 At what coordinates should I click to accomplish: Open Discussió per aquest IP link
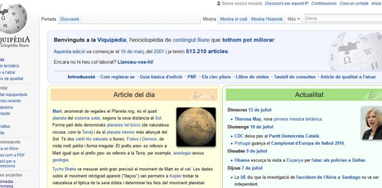pos(286,3)
